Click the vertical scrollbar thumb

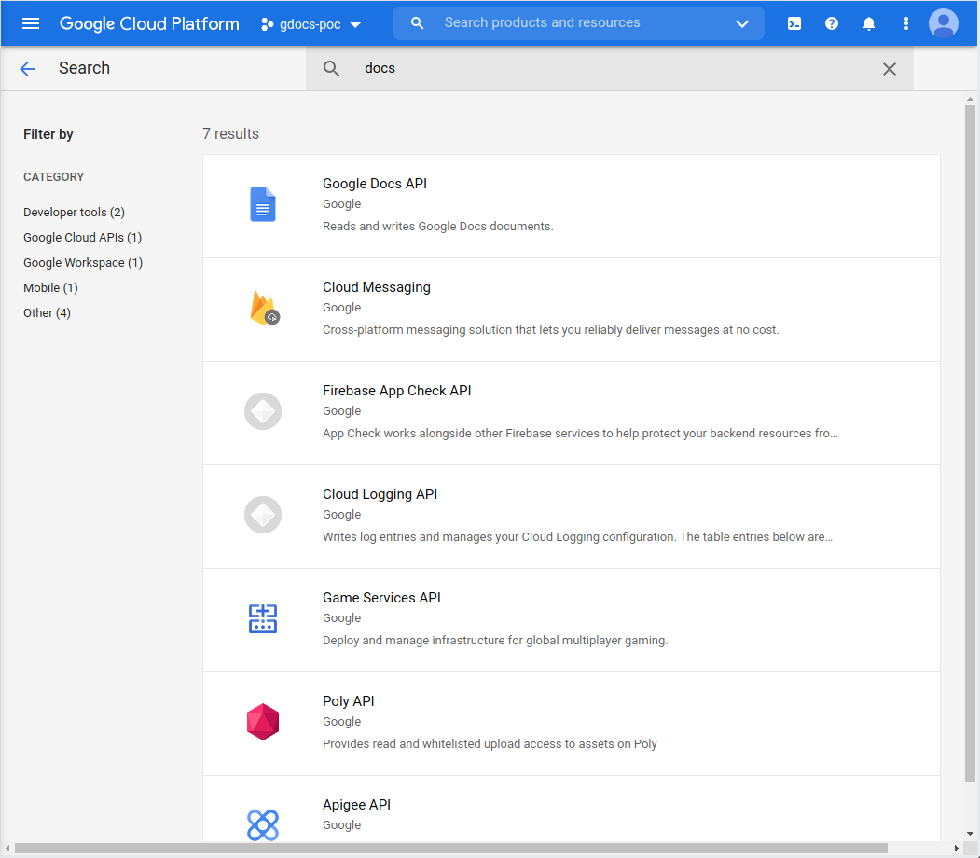pyautogui.click(x=970, y=444)
